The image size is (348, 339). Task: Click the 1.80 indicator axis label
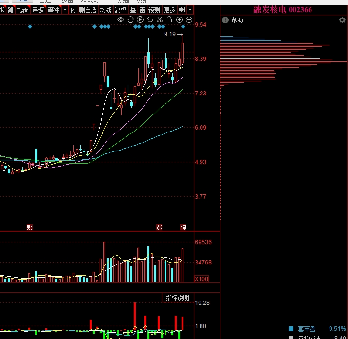point(201,326)
